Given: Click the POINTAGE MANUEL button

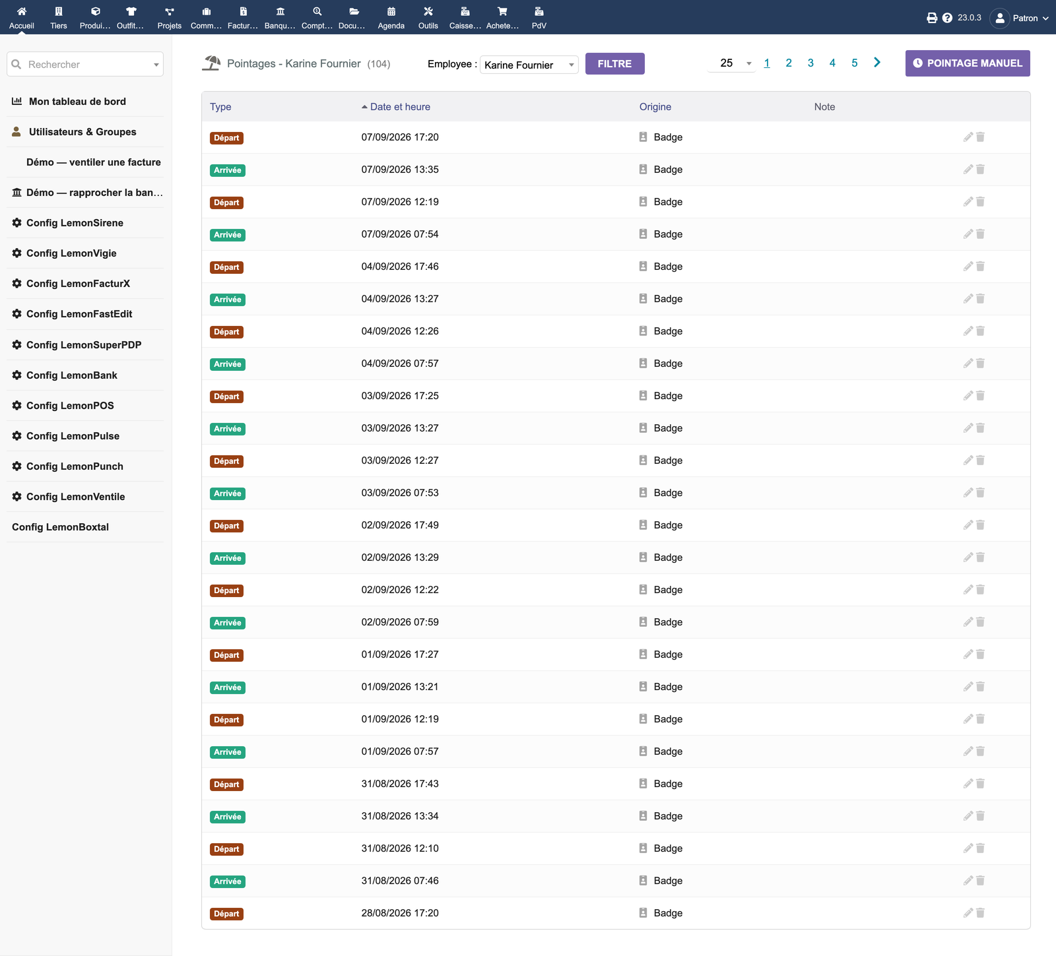Looking at the screenshot, I should (x=968, y=63).
